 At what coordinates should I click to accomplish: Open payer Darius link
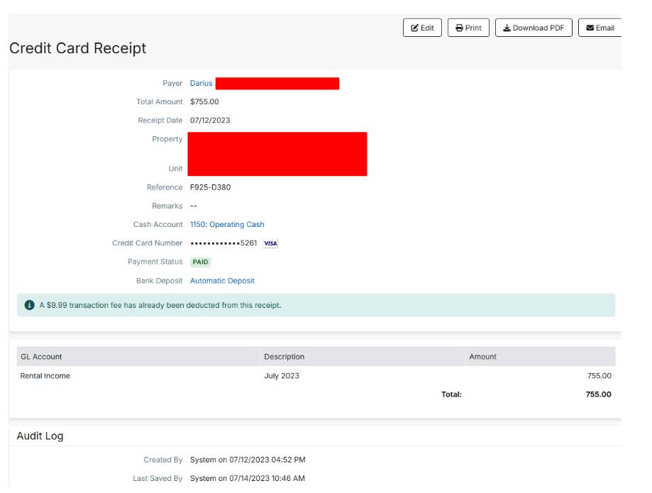(201, 83)
